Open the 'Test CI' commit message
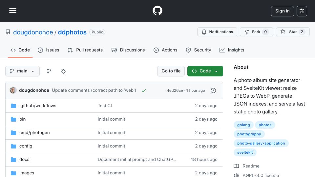 tap(105, 106)
